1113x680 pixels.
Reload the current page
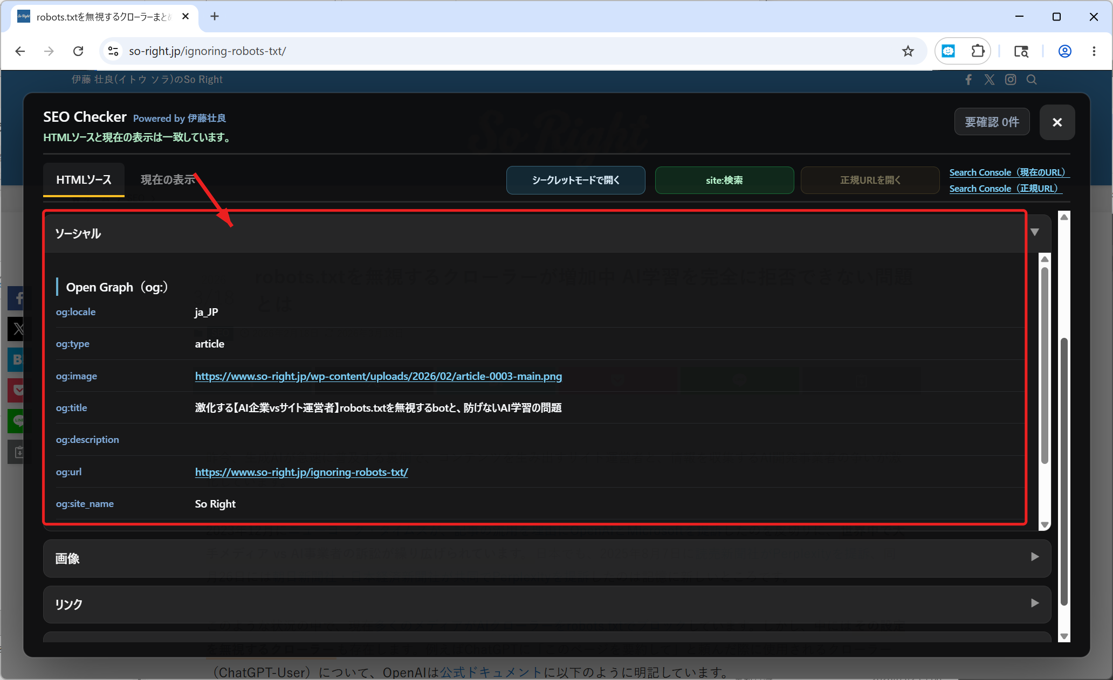point(78,51)
